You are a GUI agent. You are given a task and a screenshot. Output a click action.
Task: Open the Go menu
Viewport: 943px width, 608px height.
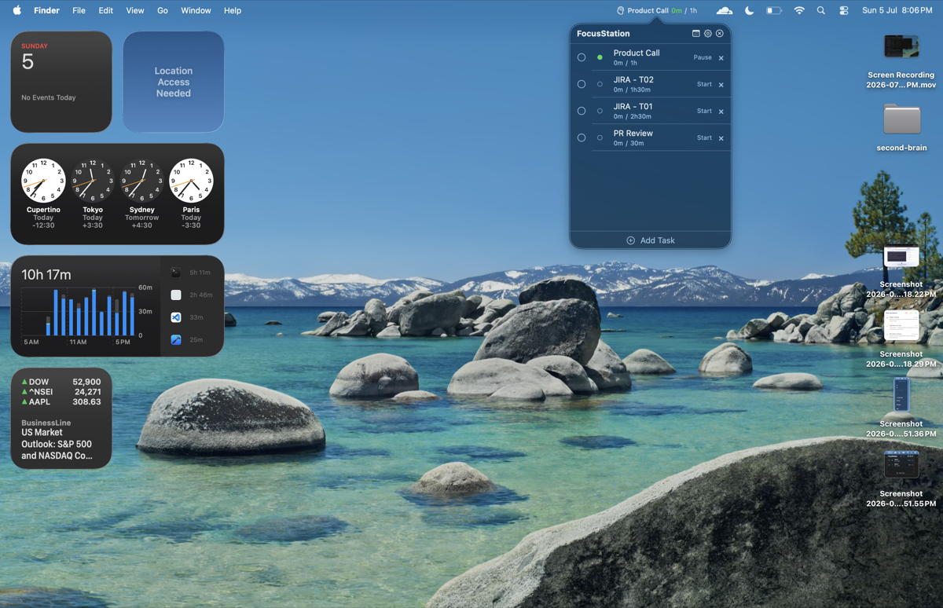163,10
